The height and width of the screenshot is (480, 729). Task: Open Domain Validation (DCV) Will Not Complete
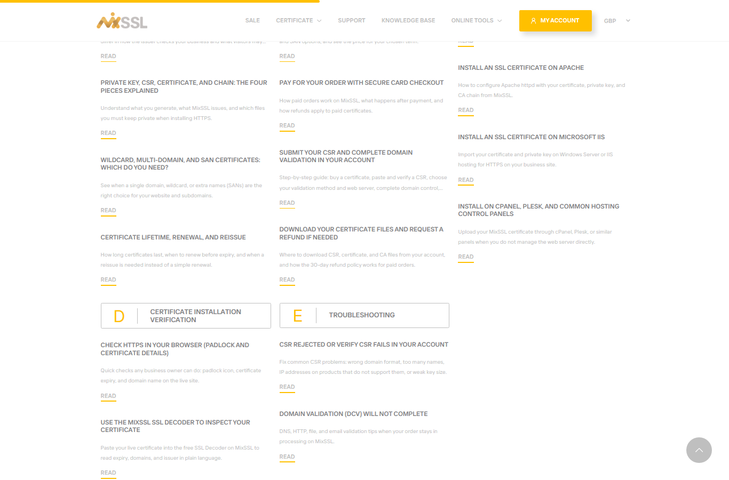tap(353, 414)
